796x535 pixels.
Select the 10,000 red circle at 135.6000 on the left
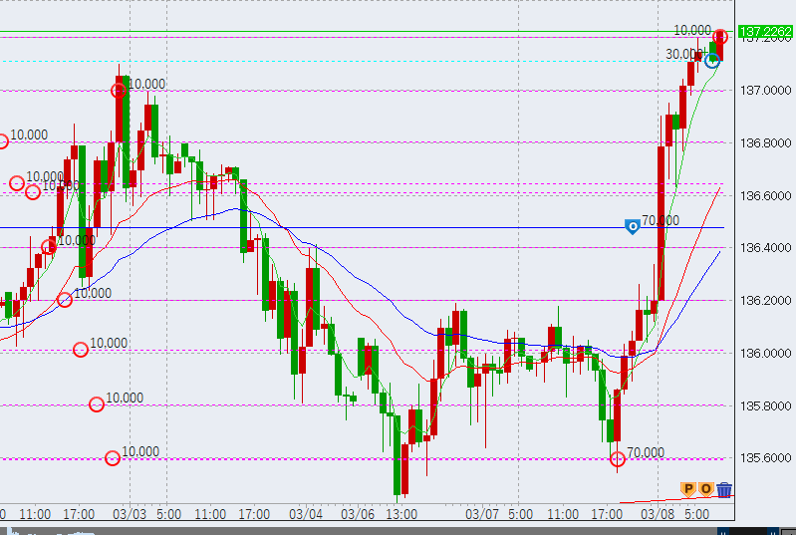pyautogui.click(x=113, y=458)
